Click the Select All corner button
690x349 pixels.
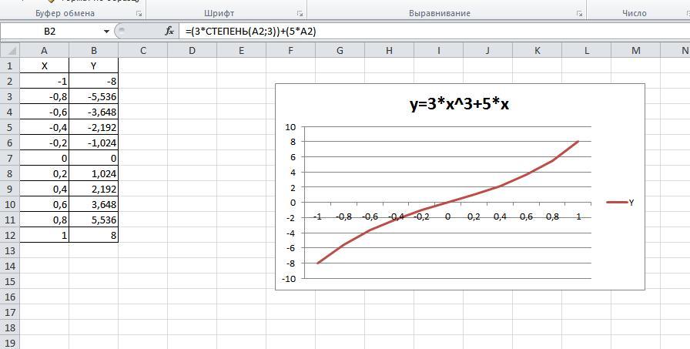click(x=10, y=51)
